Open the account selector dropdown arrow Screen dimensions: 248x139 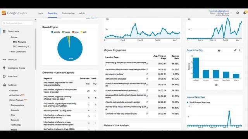pyautogui.click(x=231, y=13)
